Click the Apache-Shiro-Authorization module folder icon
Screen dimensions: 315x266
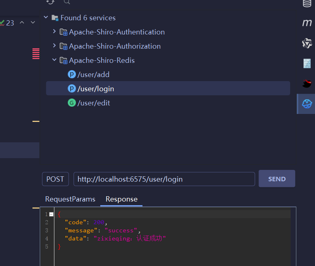(63, 46)
